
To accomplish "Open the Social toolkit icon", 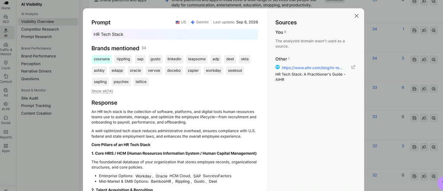I will (x=6, y=120).
